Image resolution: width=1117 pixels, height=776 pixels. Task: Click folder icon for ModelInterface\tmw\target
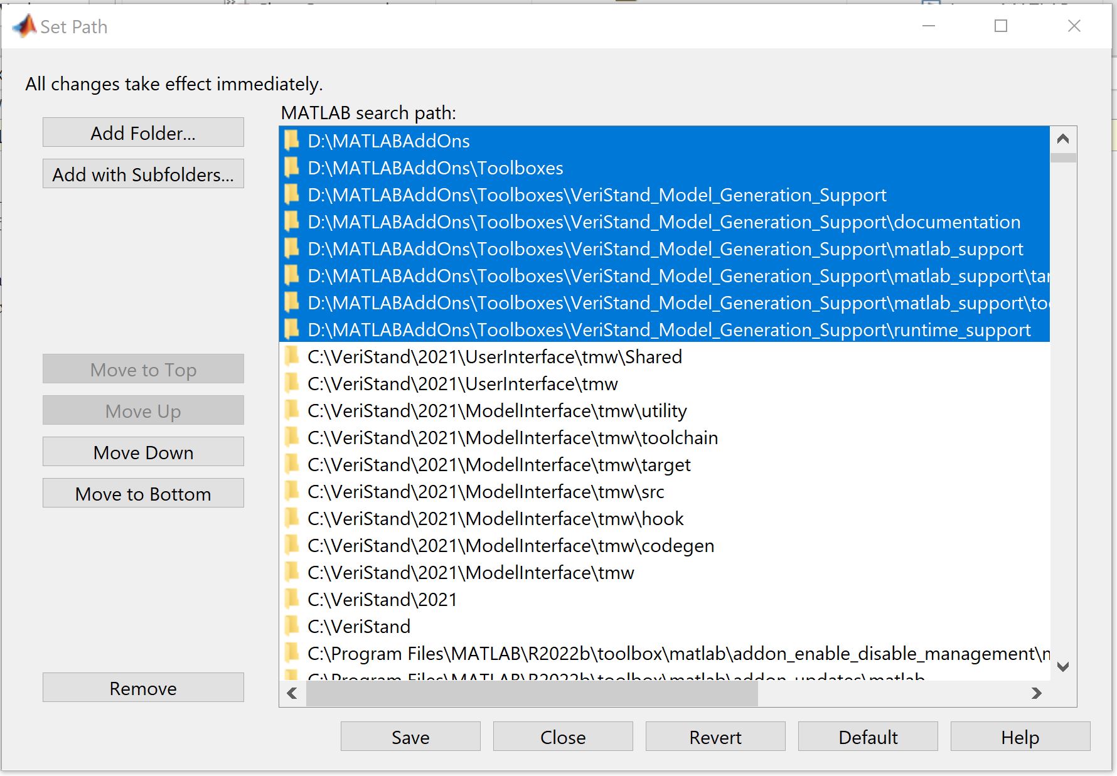click(x=292, y=464)
